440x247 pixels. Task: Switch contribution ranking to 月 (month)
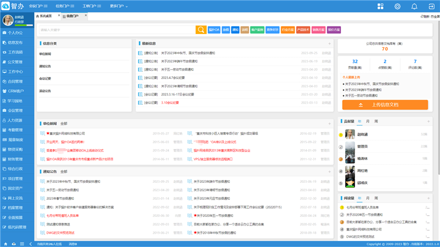367,121
